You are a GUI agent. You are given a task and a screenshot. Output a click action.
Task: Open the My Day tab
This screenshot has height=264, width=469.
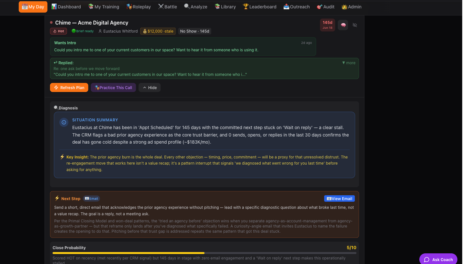[x=33, y=7]
